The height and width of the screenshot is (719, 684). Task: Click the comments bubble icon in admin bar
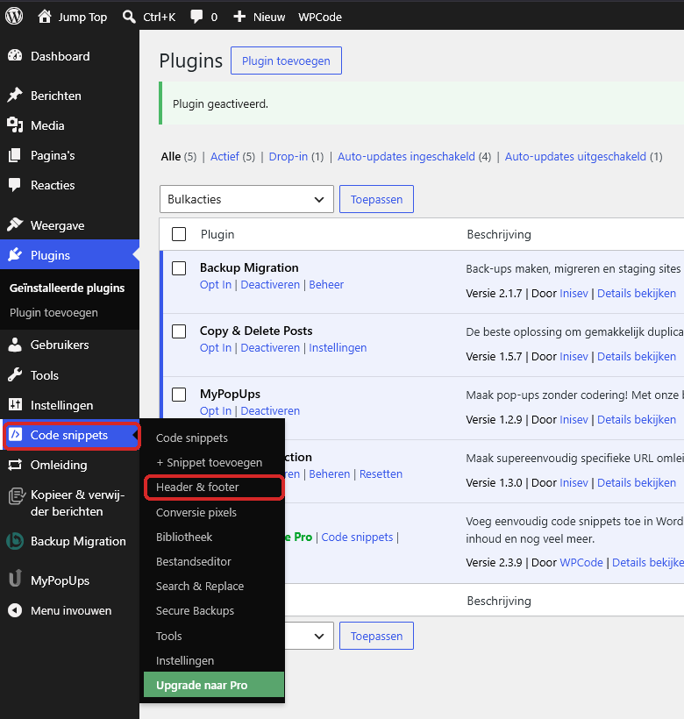point(196,17)
